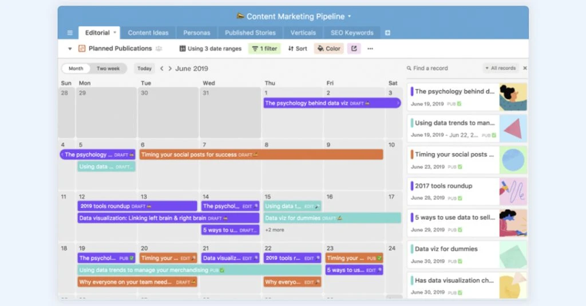586x306 pixels.
Task: Close the record sidebar panel
Action: coord(525,69)
